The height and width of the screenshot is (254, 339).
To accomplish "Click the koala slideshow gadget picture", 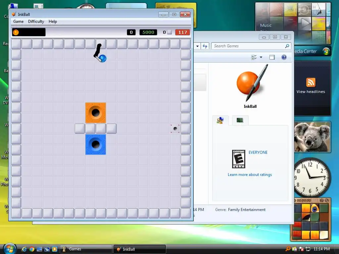I will click(x=313, y=137).
